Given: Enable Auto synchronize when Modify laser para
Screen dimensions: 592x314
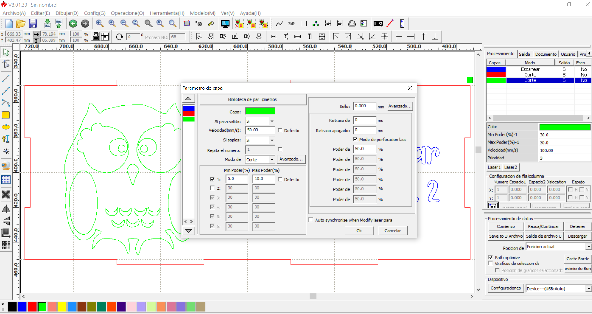Looking at the screenshot, I should pos(311,220).
